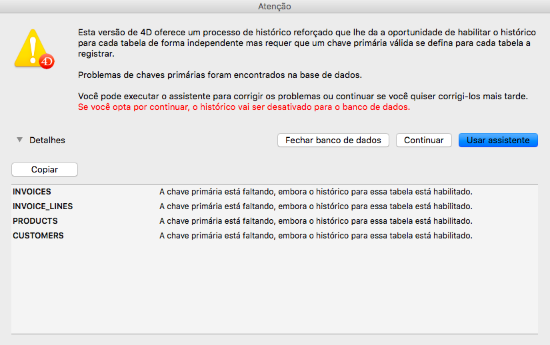This screenshot has width=550, height=345.
Task: Click the missing primary key message for INVOICES
Action: click(316, 192)
